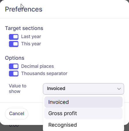
Task: Select Invoiced from the dropdown list
Action: point(84,102)
